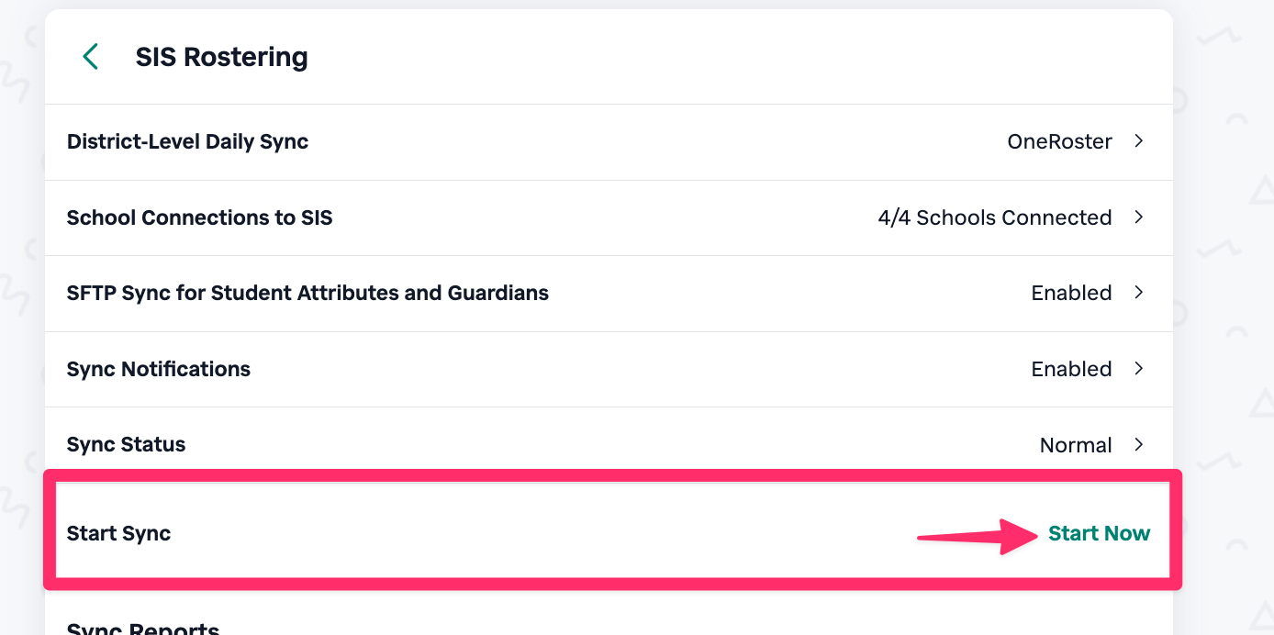1274x635 pixels.
Task: Open the Sync Reports row
Action: 143,628
